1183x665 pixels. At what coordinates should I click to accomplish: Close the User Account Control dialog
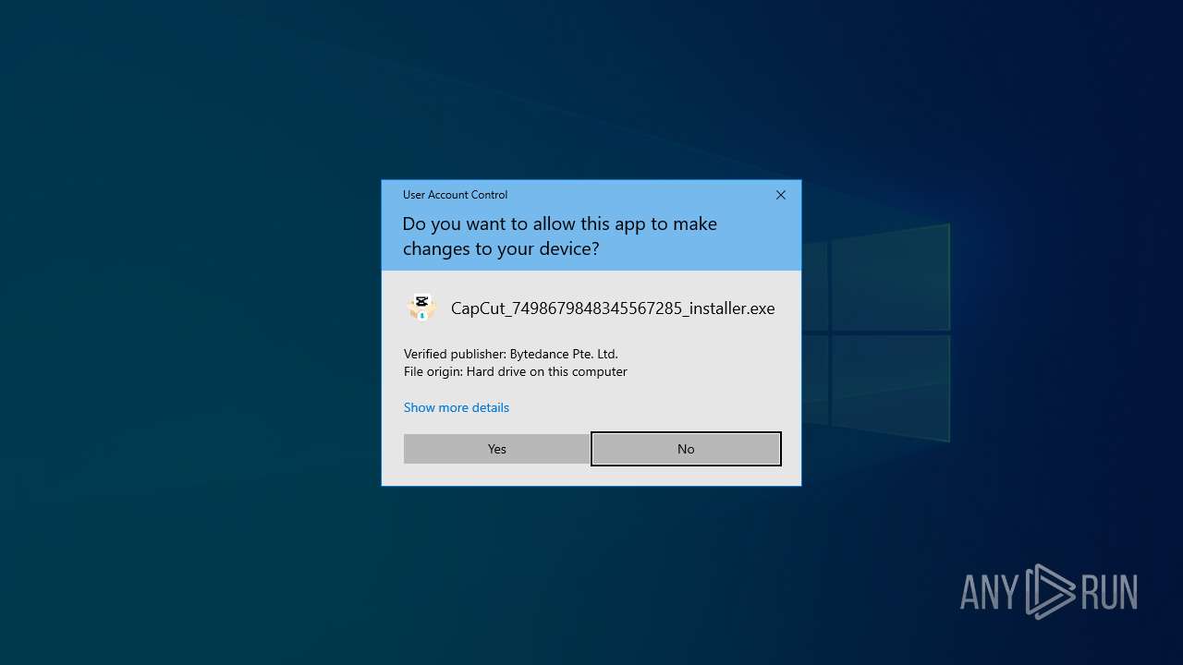[x=781, y=195]
